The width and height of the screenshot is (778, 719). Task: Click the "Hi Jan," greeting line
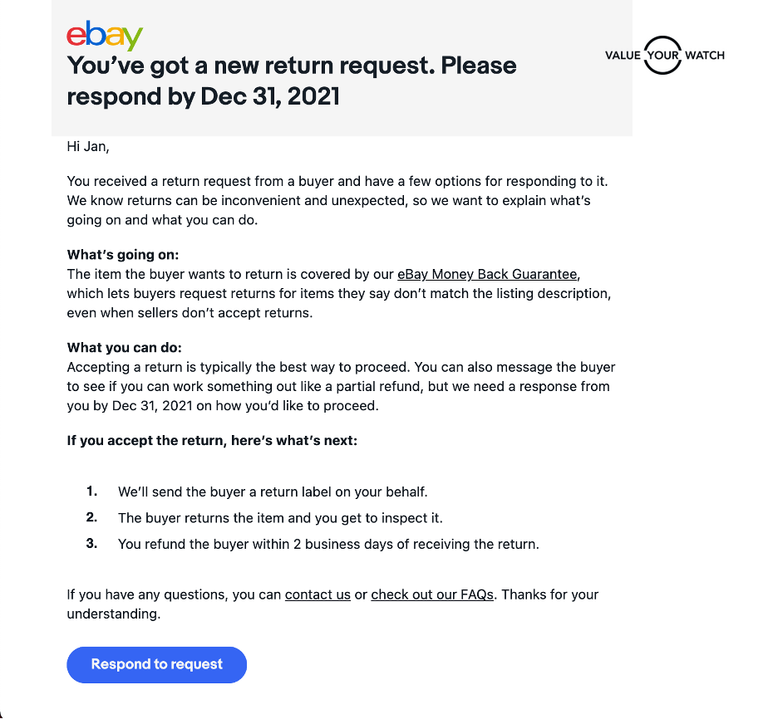pos(88,147)
